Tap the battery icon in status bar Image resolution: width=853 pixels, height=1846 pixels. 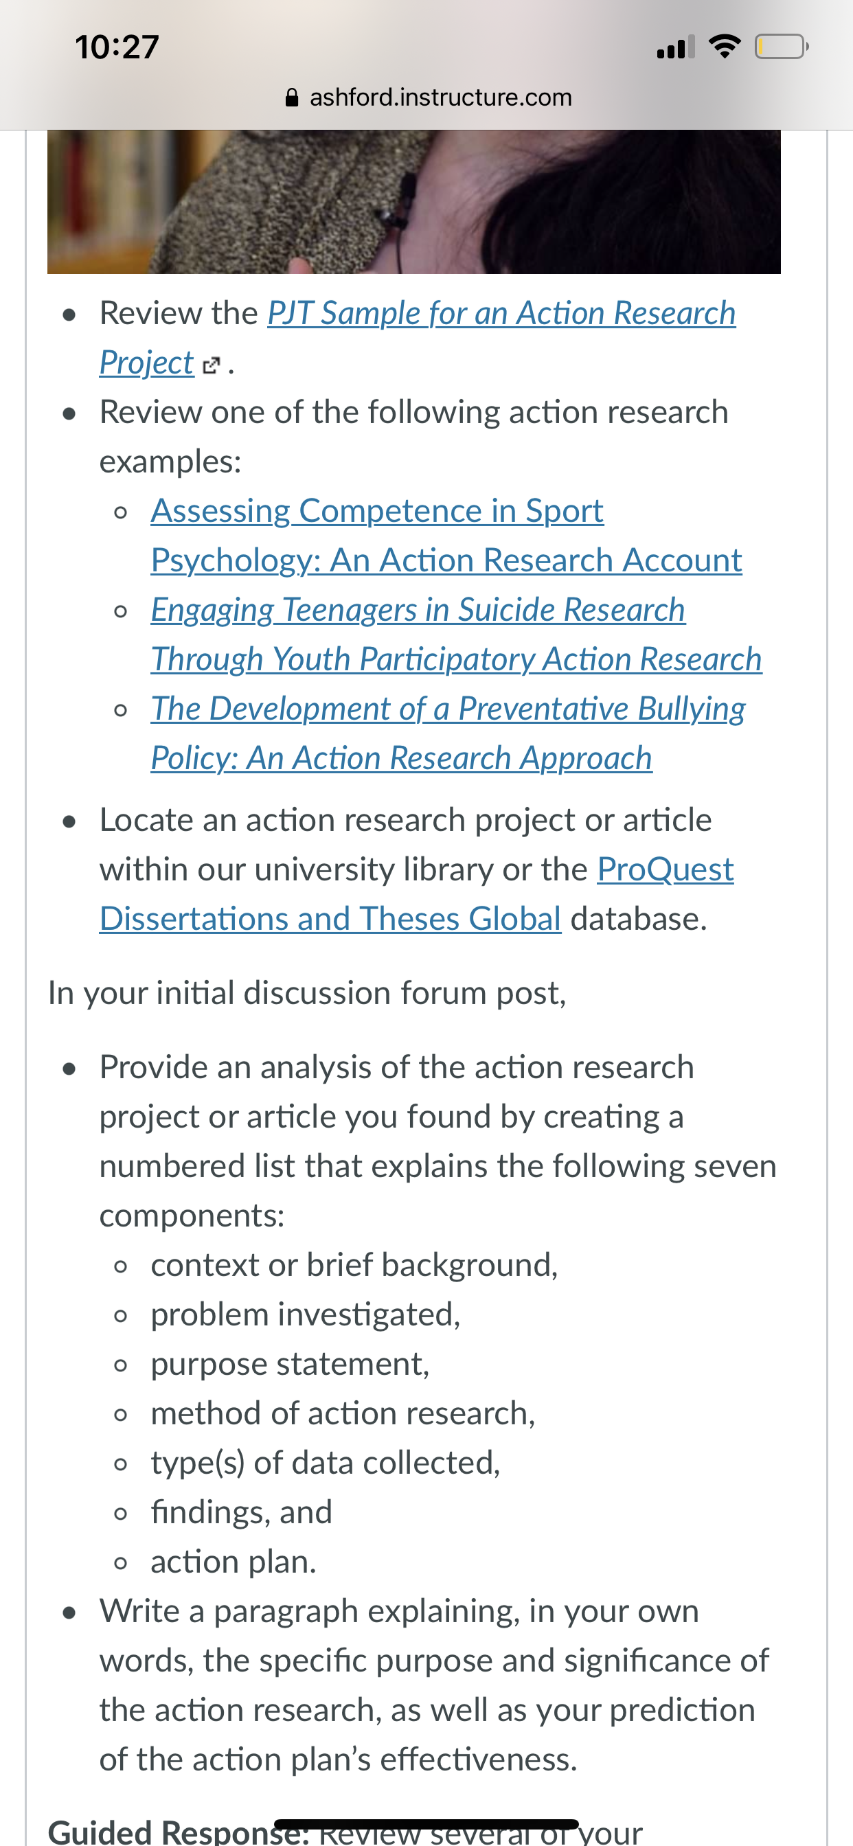[x=782, y=47]
